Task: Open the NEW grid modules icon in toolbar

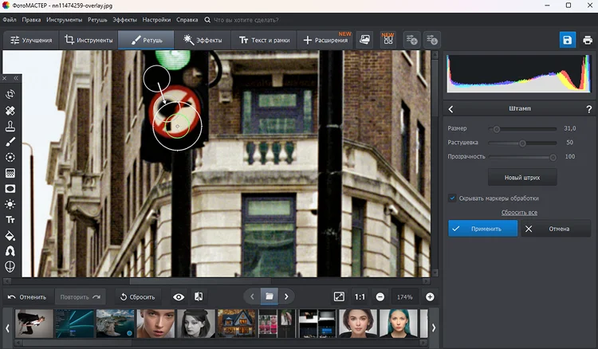Action: tap(388, 40)
